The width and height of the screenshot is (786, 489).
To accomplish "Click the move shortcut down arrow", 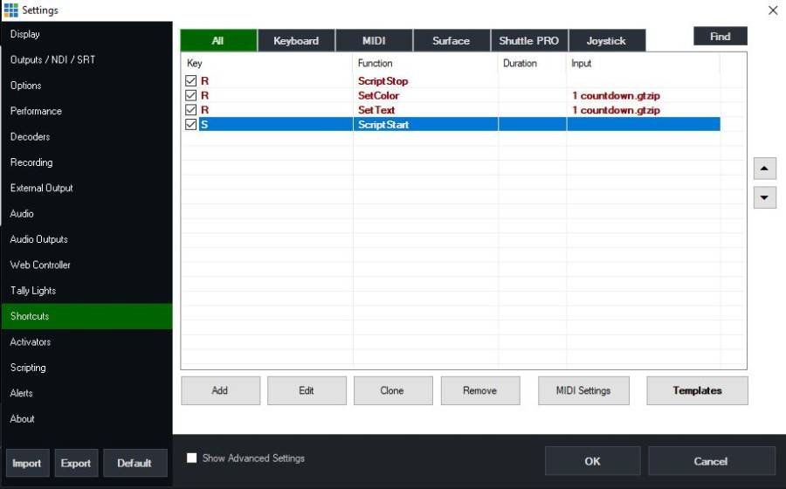I will click(764, 197).
